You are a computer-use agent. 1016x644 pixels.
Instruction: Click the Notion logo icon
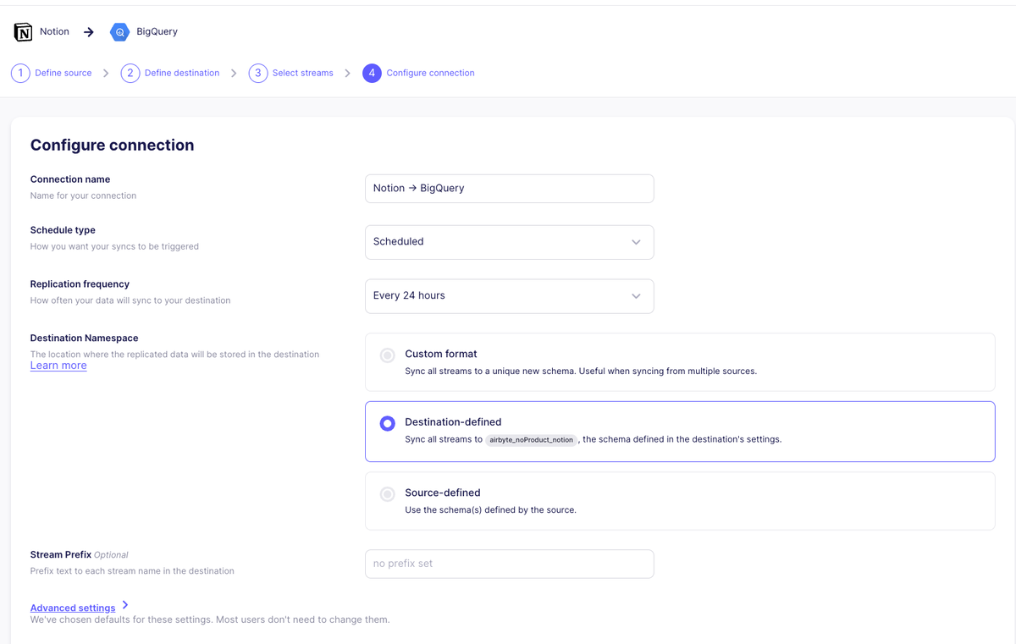(x=23, y=32)
